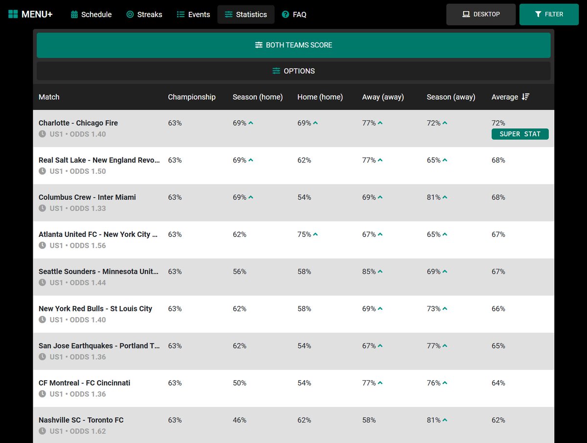Switch to DESKTOP view
Screen dimensions: 587x443
(x=481, y=15)
